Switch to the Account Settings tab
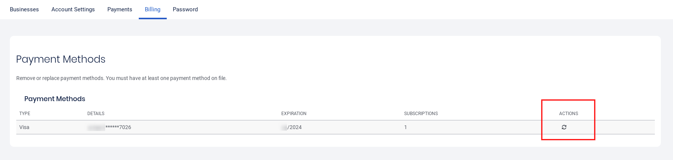Viewport: 673px width, 160px height. pos(73,9)
